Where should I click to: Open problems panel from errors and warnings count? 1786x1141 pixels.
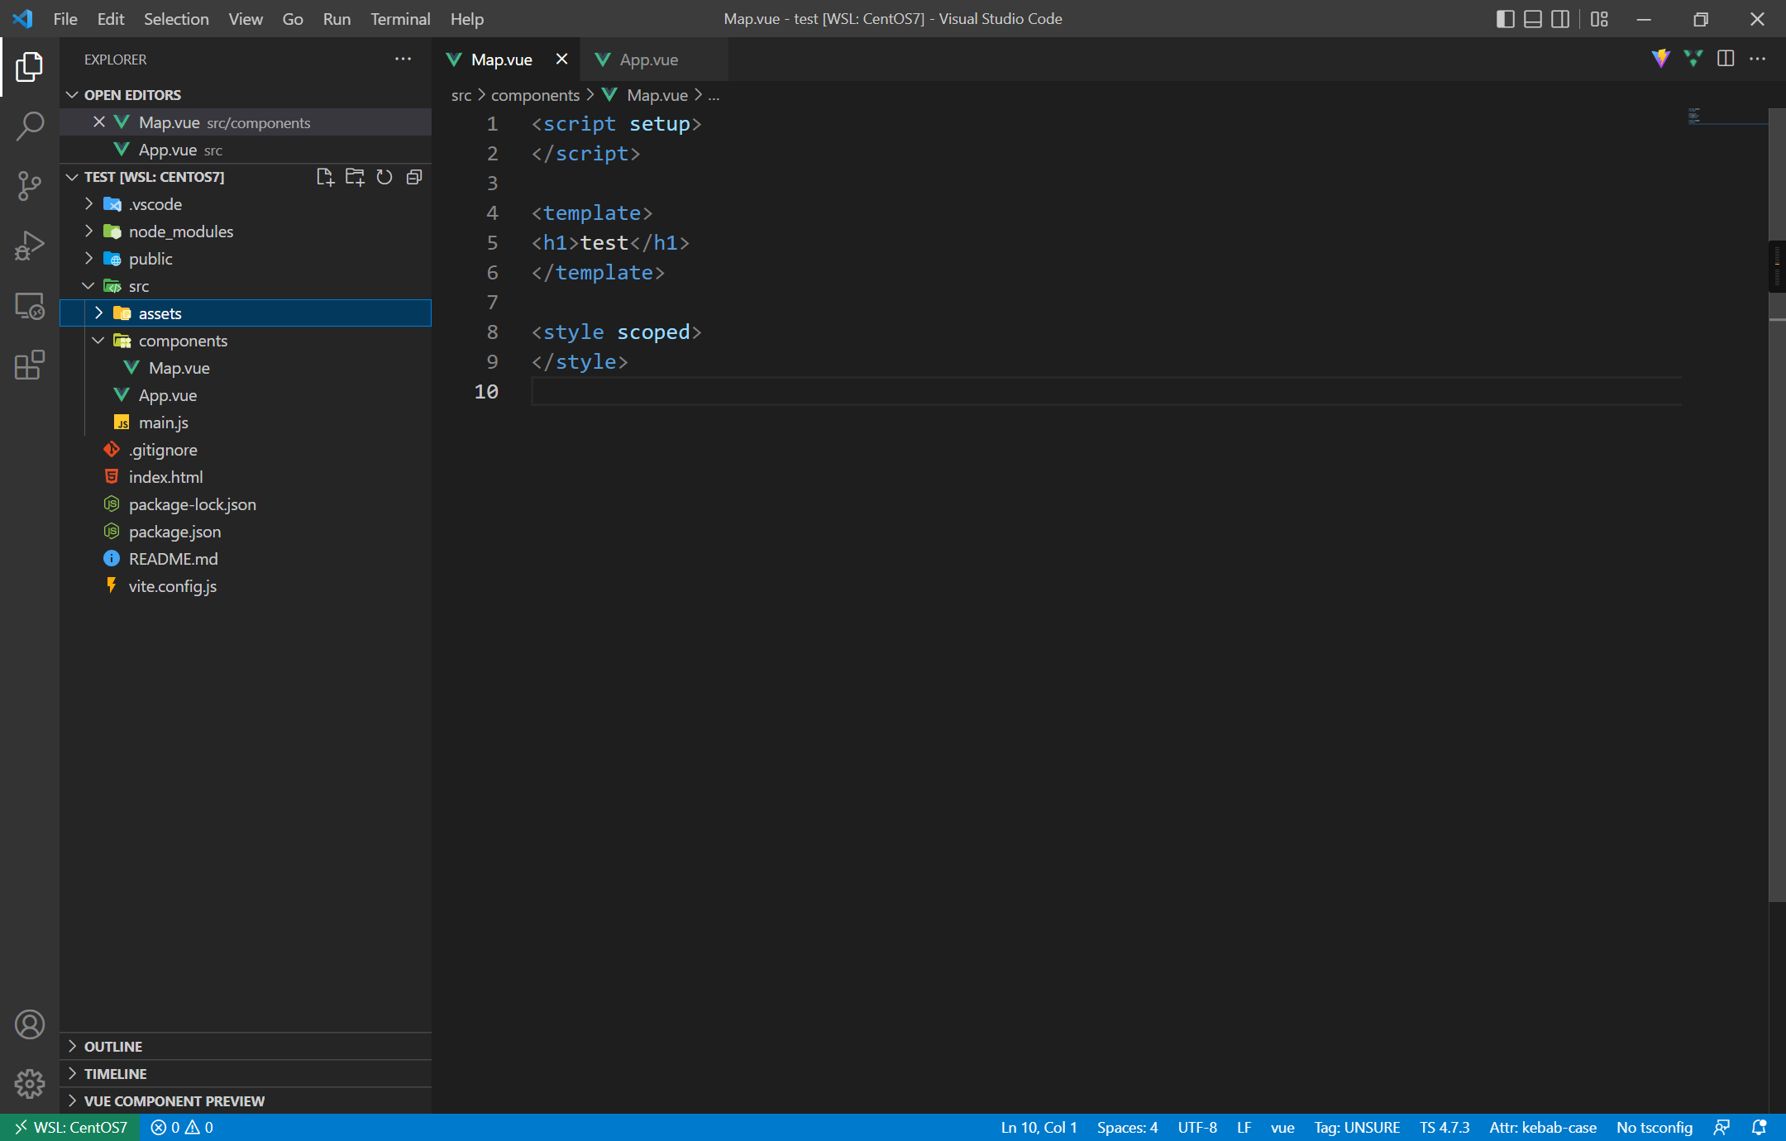tap(182, 1127)
